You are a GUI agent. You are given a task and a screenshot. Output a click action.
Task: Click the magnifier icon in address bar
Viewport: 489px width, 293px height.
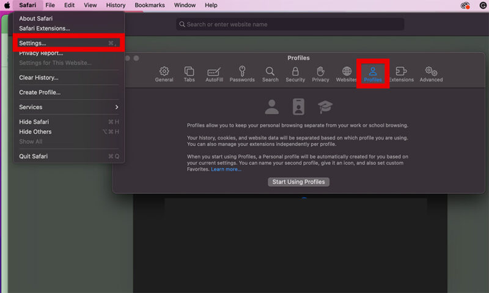[x=182, y=24]
